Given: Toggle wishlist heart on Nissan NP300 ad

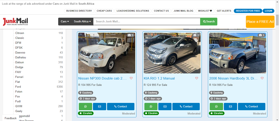Looking at the screenshot, I should 131,78.
